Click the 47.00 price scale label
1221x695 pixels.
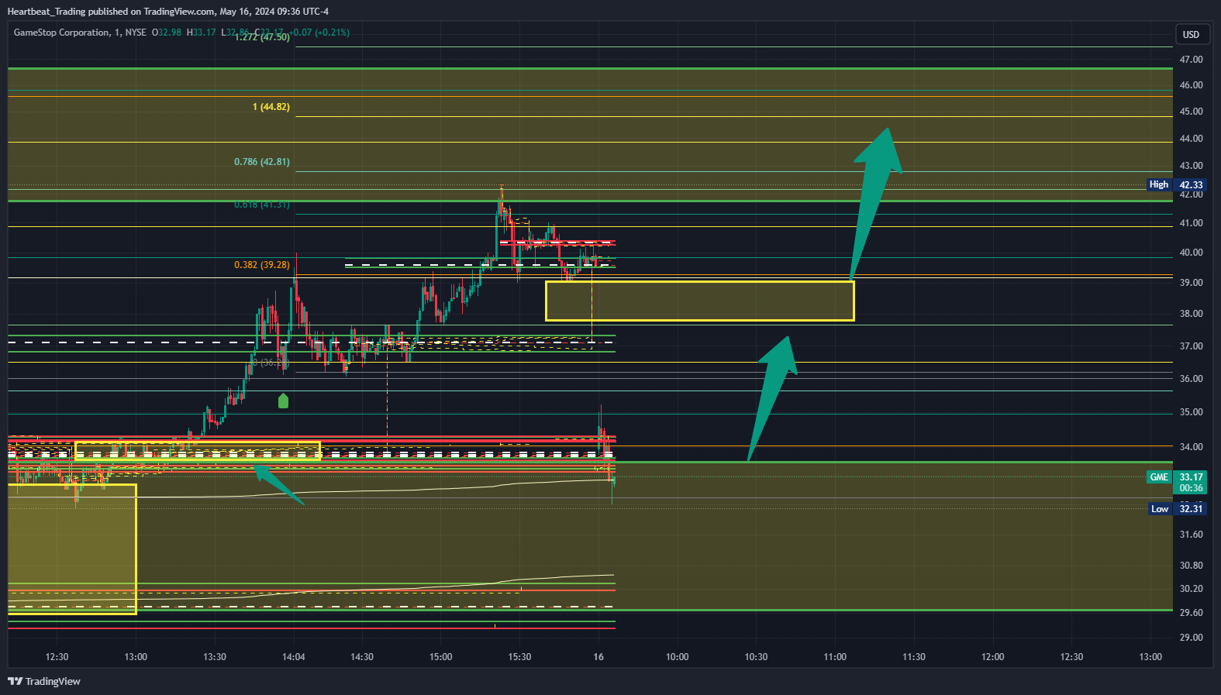[1191, 60]
